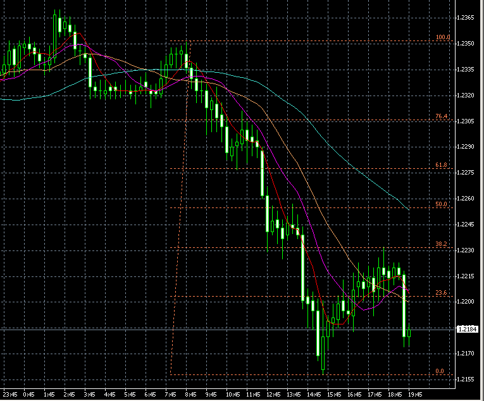Click the 19:45 time axis label
Viewport: 484px width, 401px height.
[x=415, y=395]
